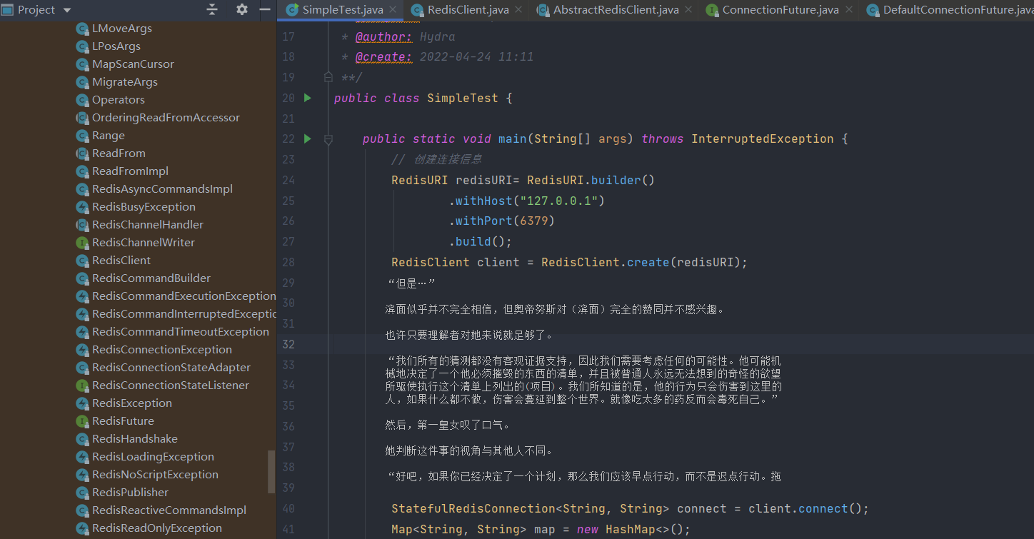Image resolution: width=1034 pixels, height=539 pixels.
Task: Select Operators class in tree
Action: [119, 100]
